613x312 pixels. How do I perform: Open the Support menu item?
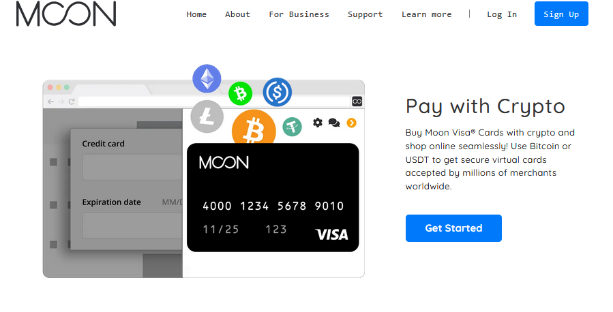(365, 14)
